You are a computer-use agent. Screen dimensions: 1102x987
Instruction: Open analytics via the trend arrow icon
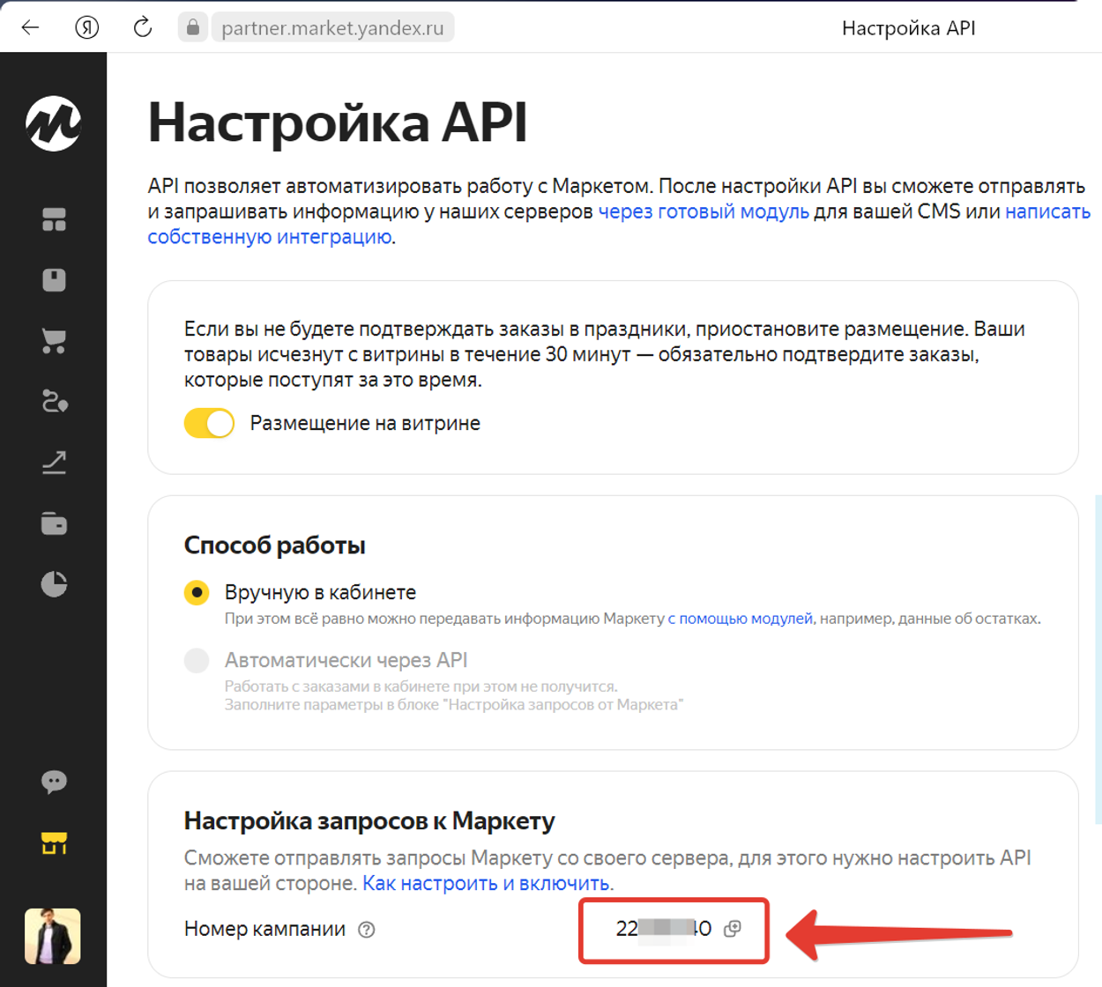[x=54, y=462]
